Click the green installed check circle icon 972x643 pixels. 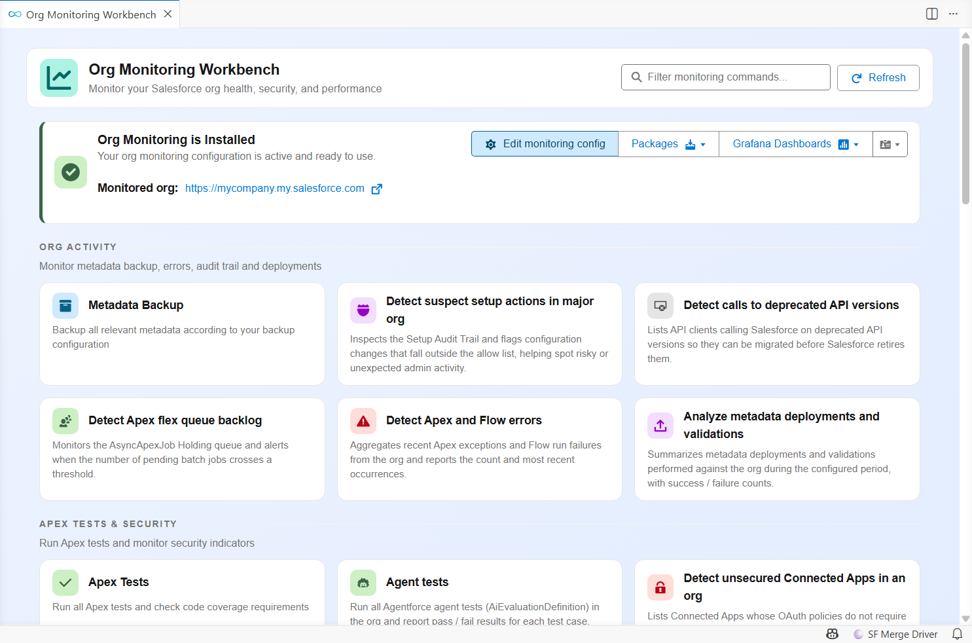click(71, 172)
